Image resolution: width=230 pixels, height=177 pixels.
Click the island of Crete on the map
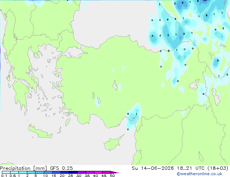40,132
